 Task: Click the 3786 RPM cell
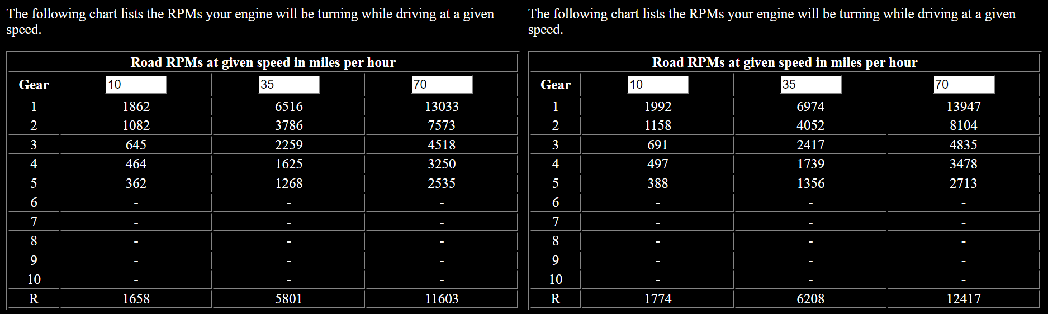(289, 125)
